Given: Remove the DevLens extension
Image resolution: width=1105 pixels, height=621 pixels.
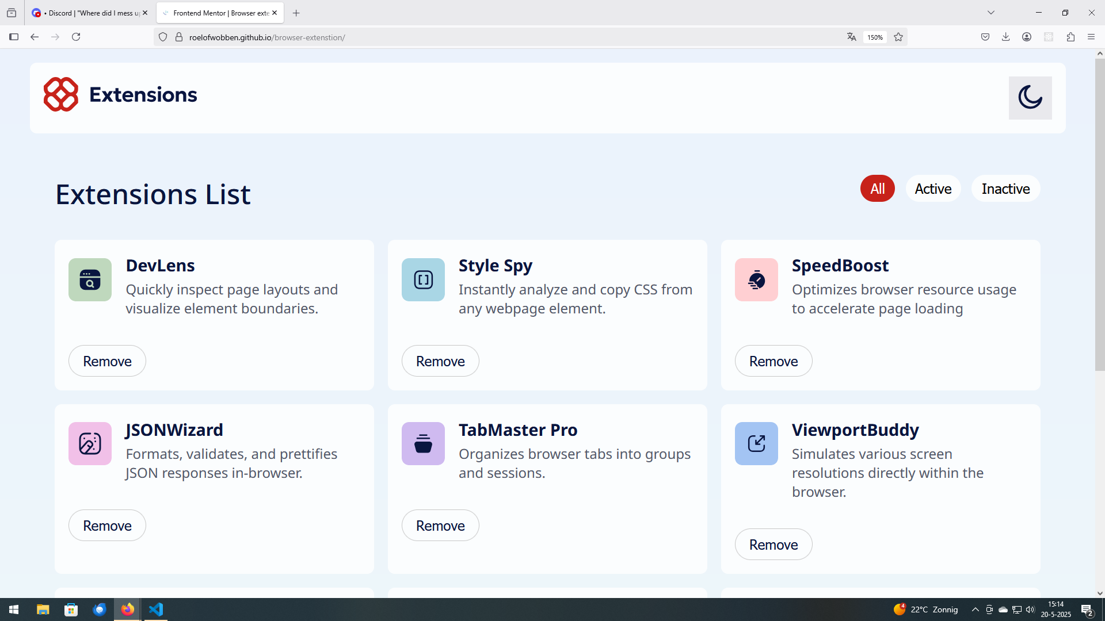Looking at the screenshot, I should click(x=107, y=361).
